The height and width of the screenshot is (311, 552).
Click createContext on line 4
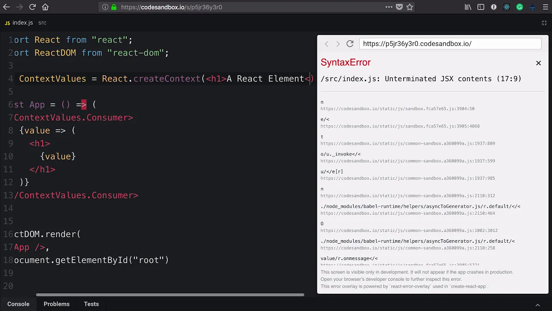(x=167, y=79)
